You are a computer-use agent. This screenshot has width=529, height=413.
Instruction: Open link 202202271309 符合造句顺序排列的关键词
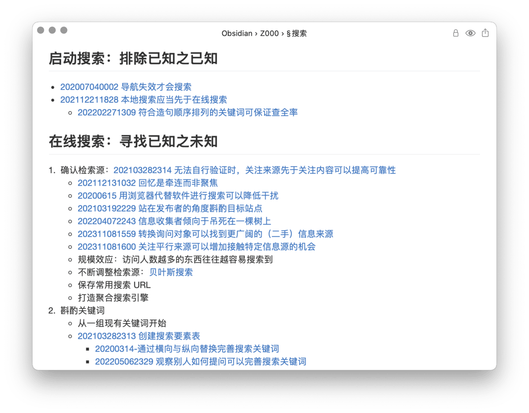[x=188, y=112]
